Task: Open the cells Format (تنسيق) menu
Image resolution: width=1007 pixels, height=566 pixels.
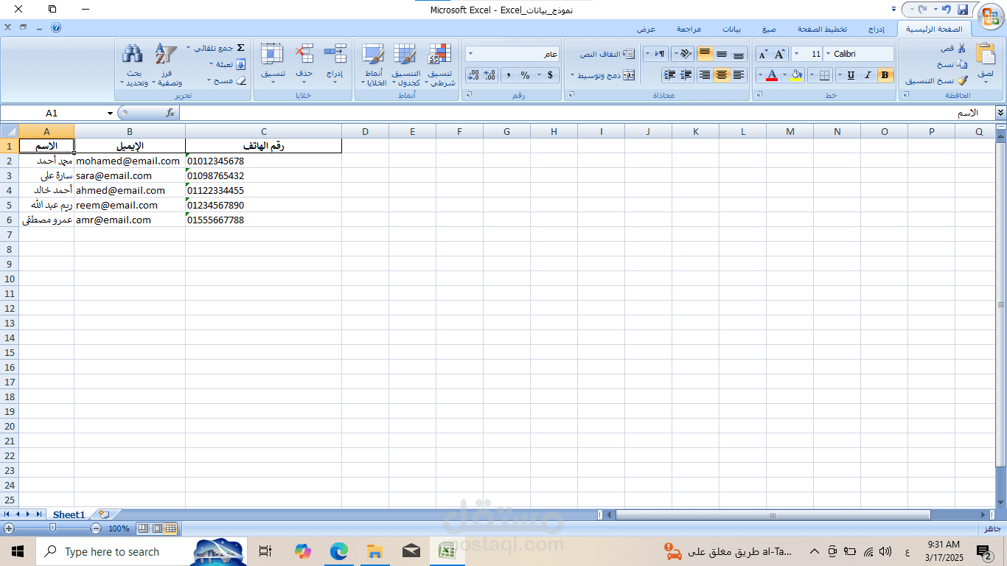Action: point(273,63)
